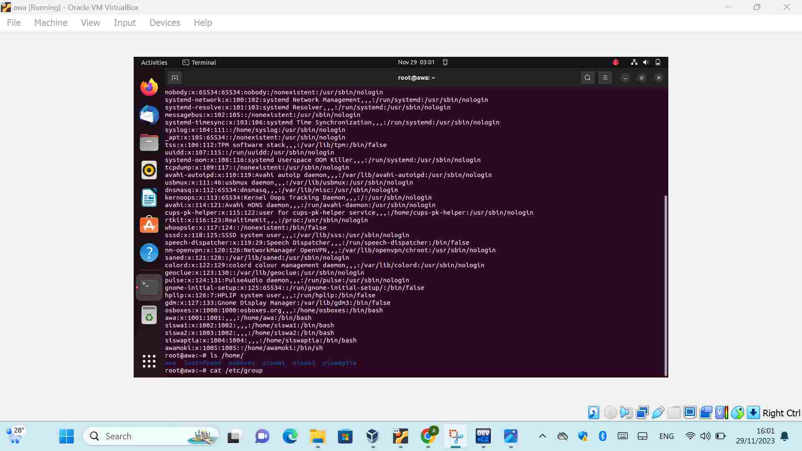This screenshot has height=451, width=802.
Task: Open Google Chrome from the taskbar
Action: (428, 436)
